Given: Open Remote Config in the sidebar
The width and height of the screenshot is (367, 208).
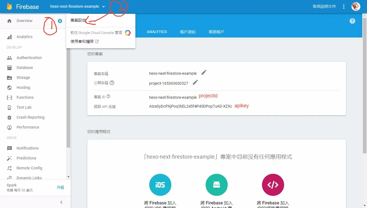Looking at the screenshot, I should 30,168.
